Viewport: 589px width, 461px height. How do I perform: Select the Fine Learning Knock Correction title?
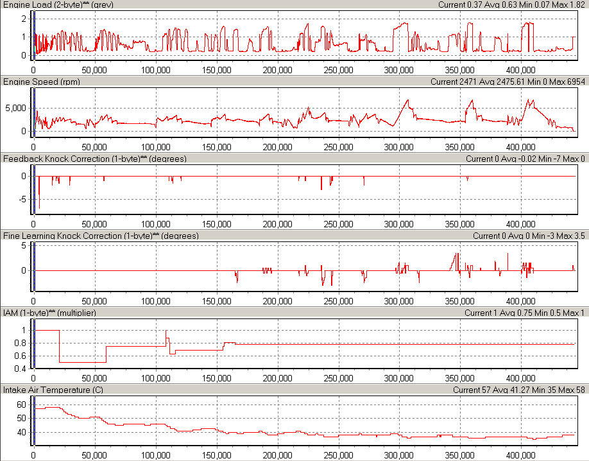pyautogui.click(x=101, y=236)
